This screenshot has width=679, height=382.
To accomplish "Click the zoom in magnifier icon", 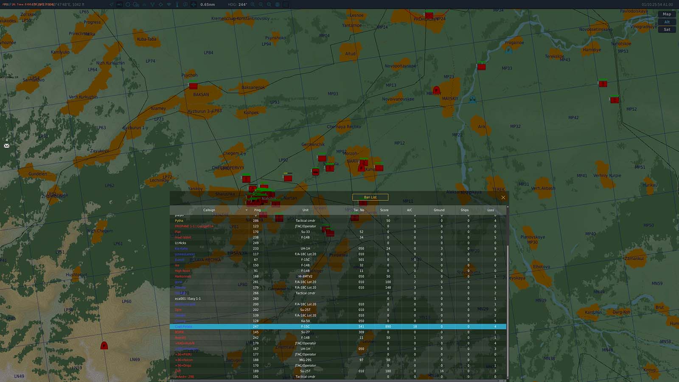I will pos(253,4).
